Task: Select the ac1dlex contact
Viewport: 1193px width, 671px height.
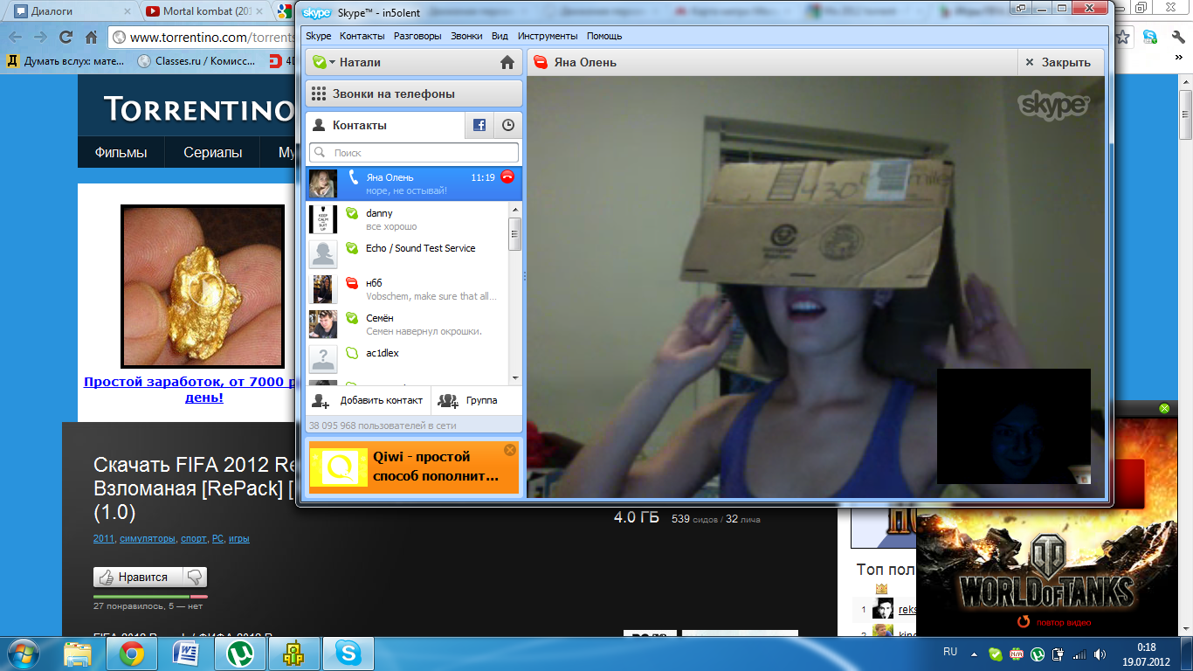Action: pos(407,359)
